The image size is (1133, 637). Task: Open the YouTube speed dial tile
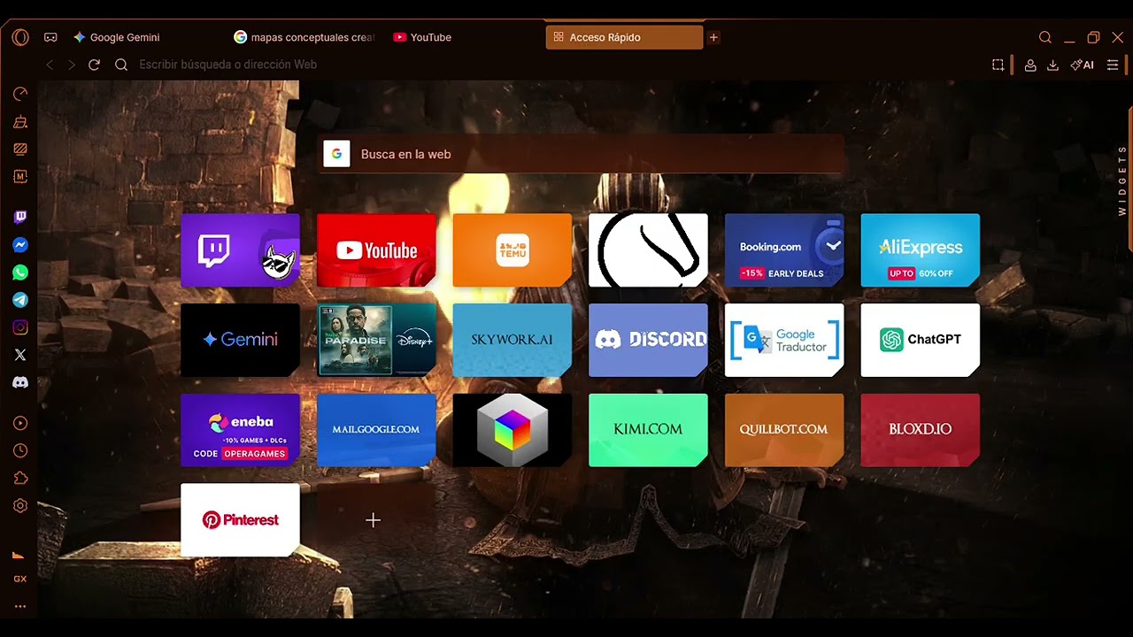coord(376,250)
